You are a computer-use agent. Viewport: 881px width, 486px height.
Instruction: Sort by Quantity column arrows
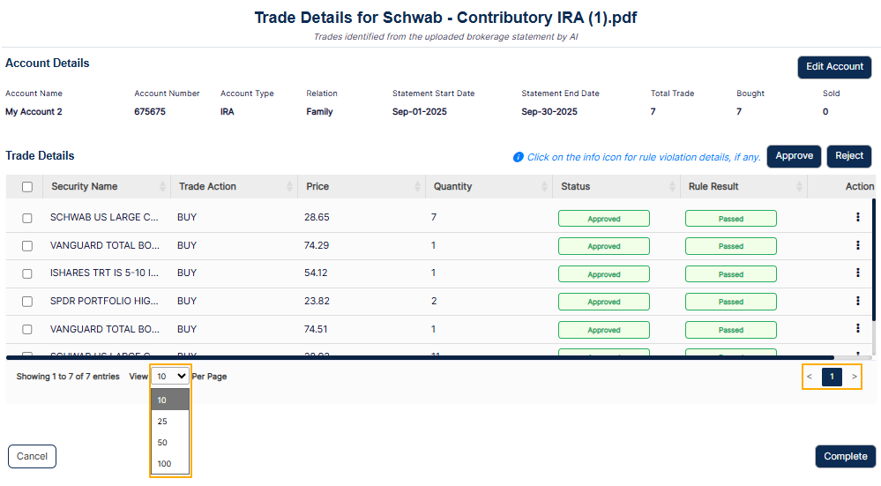[544, 186]
